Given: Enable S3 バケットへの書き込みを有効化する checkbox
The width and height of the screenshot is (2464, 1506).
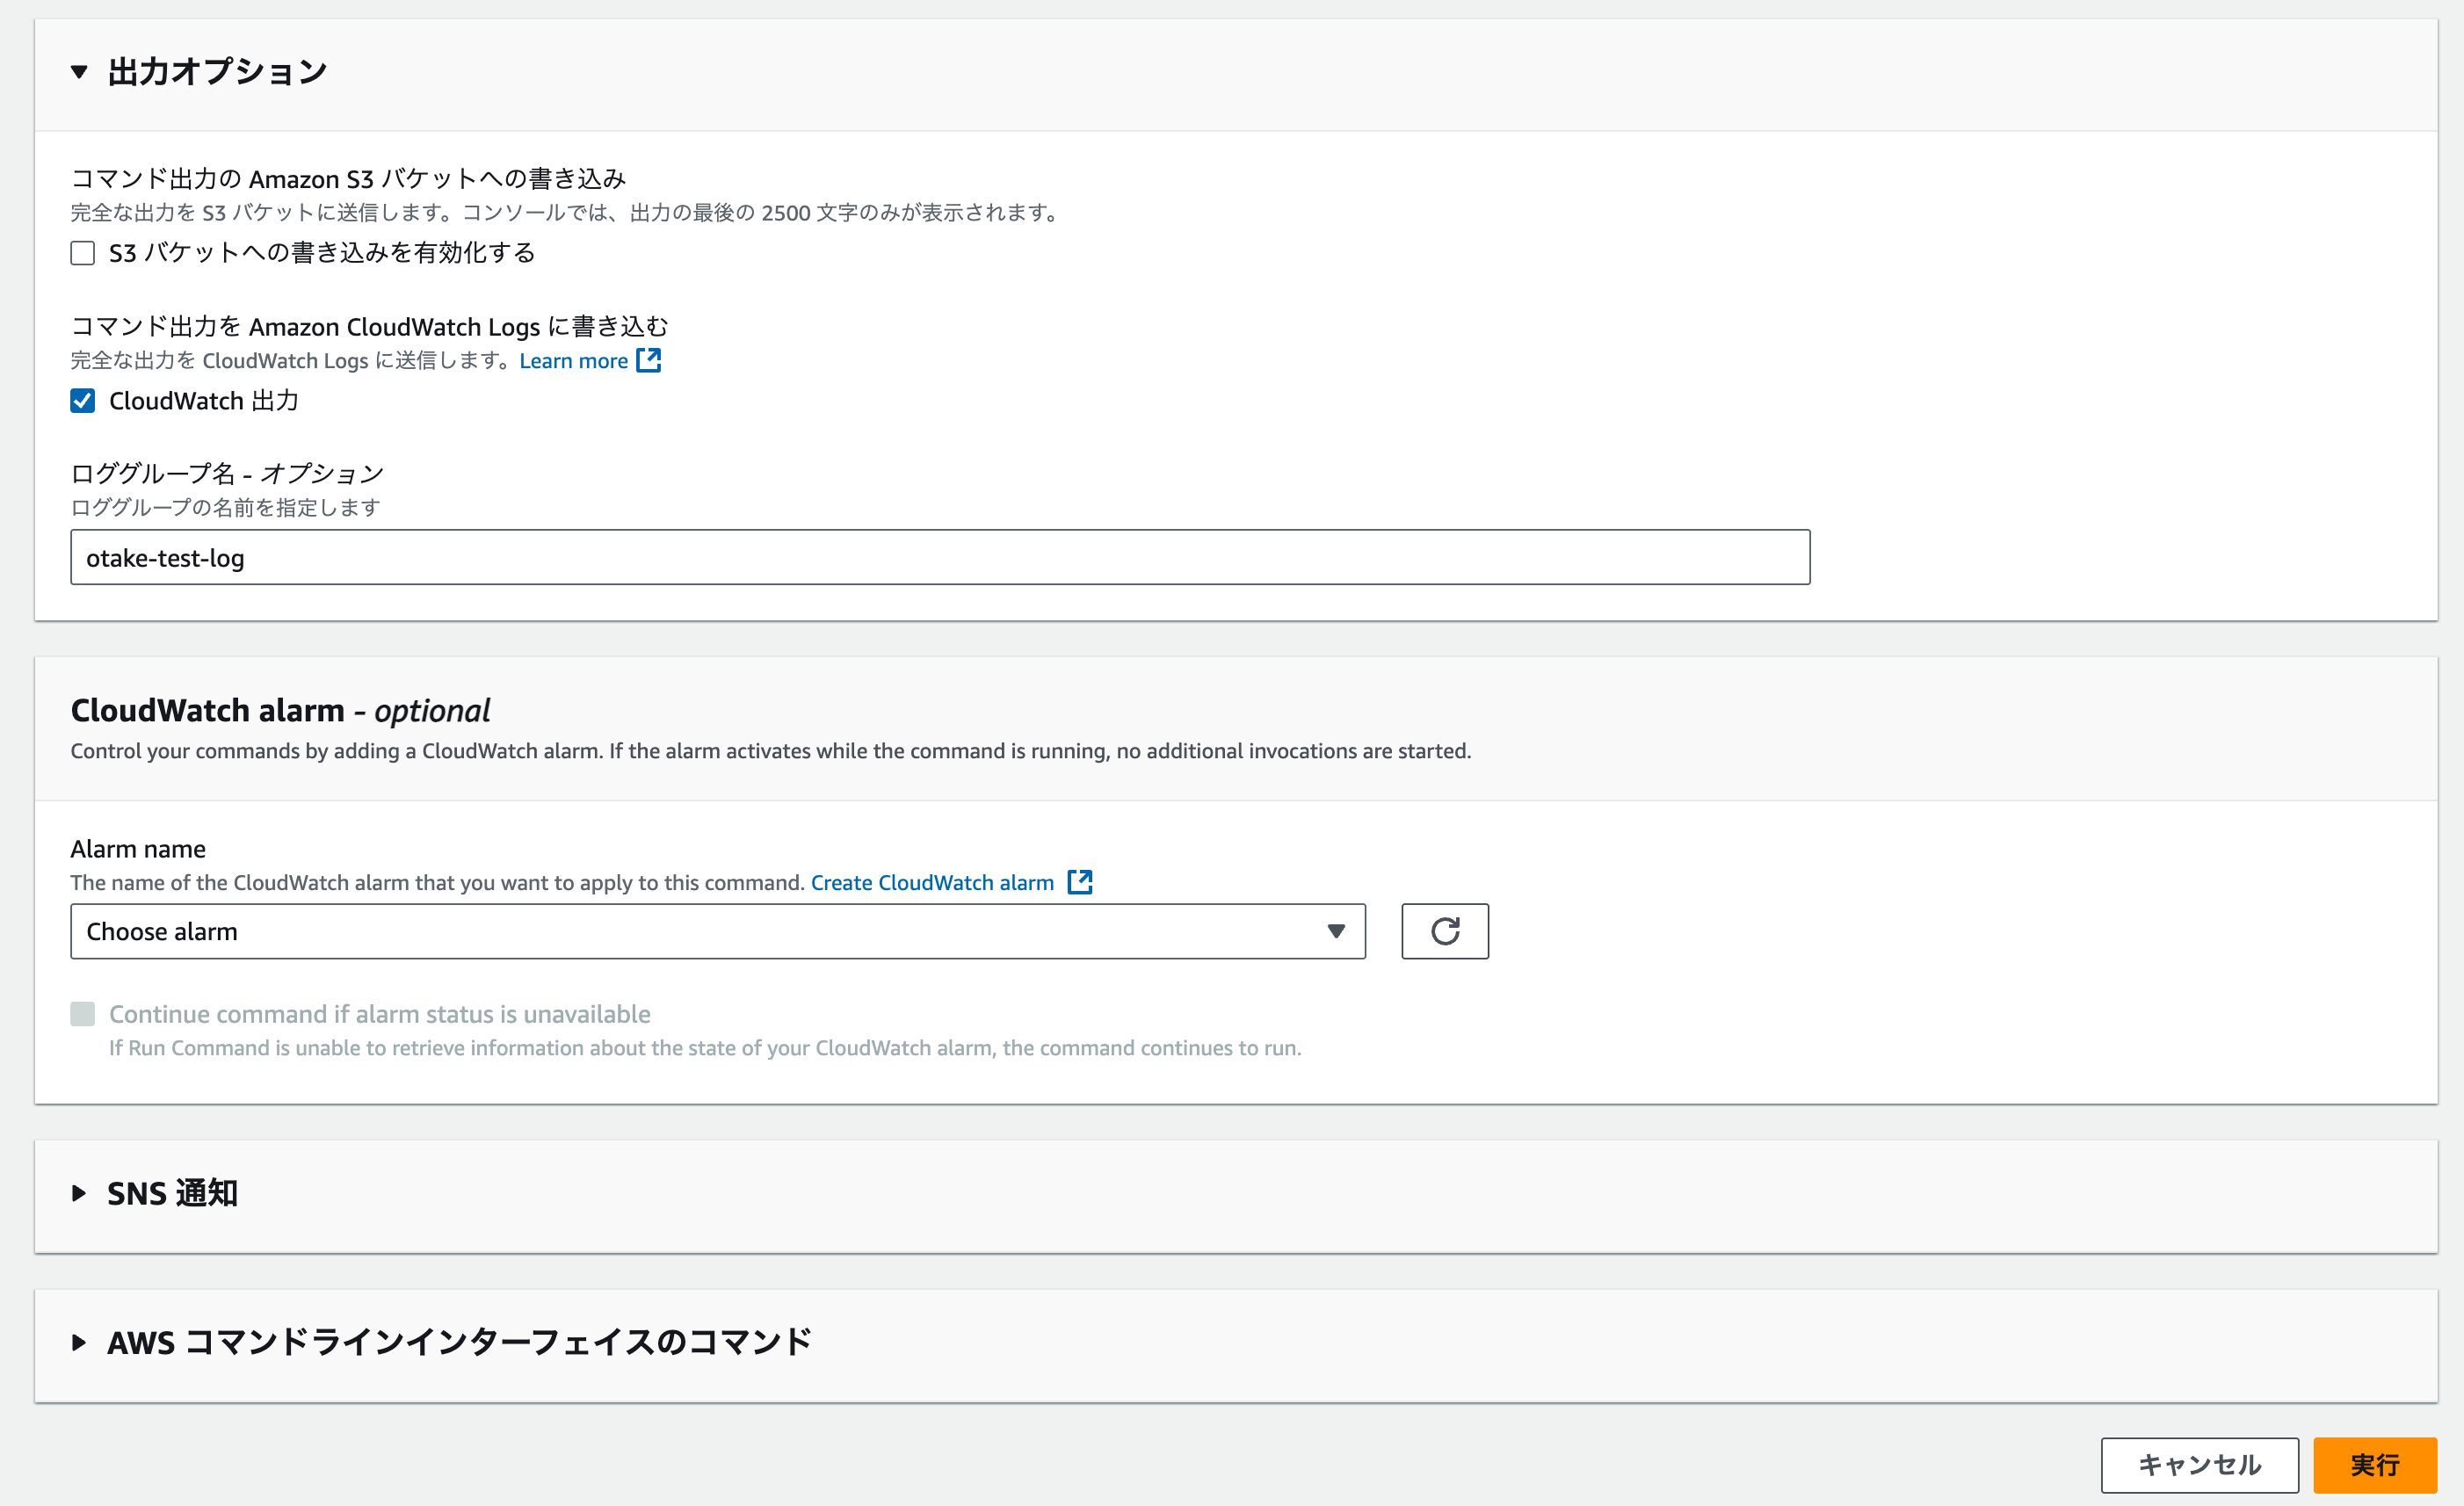Looking at the screenshot, I should click(x=83, y=253).
